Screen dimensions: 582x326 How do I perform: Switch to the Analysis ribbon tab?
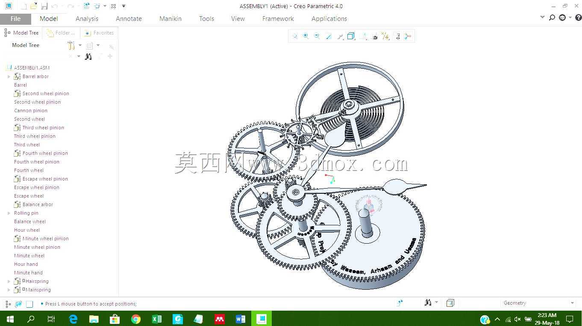pos(87,19)
